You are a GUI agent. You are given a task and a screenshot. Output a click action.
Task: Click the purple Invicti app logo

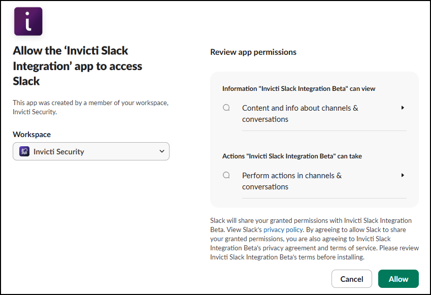[28, 22]
